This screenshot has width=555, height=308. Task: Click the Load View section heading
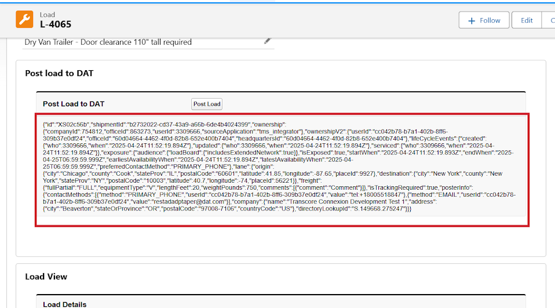[x=46, y=277]
